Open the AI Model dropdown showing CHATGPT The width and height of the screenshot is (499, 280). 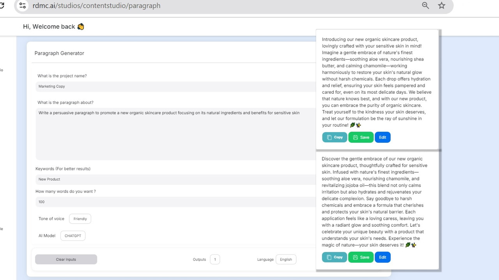pos(73,236)
